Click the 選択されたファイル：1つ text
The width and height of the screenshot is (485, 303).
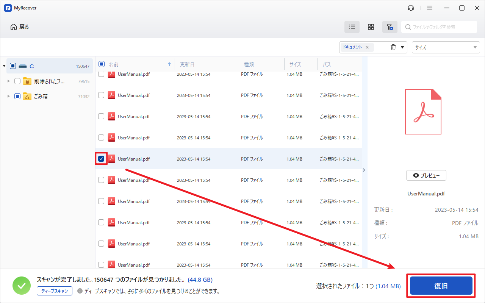click(345, 286)
